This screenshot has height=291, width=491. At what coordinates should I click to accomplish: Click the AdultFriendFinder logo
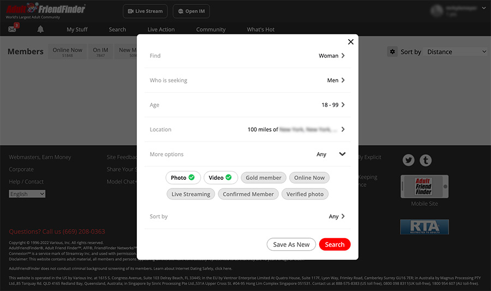point(46,10)
